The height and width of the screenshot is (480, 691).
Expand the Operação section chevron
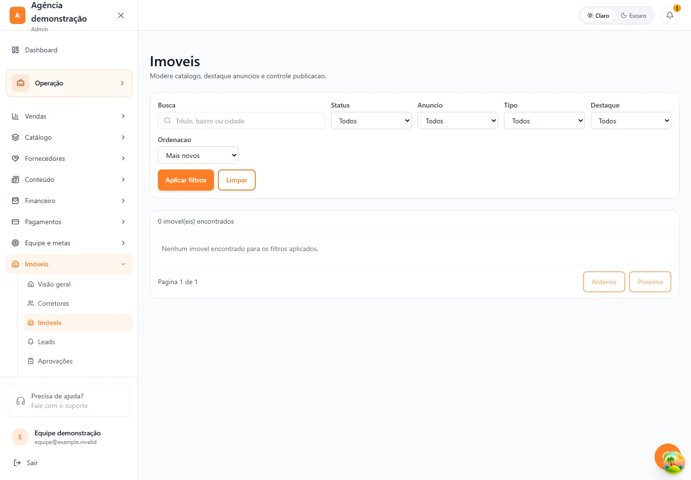(x=122, y=83)
